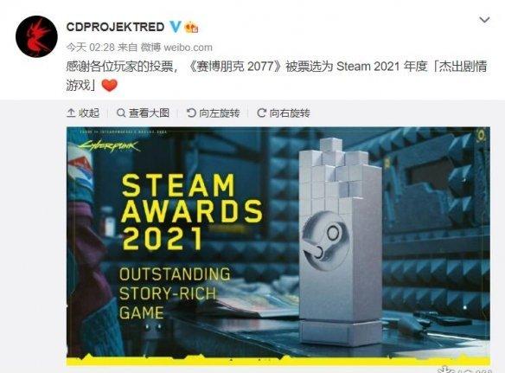Click the STEAM AWARDS 2021 headline in image
Screen dimensions: 505x373
coord(192,212)
